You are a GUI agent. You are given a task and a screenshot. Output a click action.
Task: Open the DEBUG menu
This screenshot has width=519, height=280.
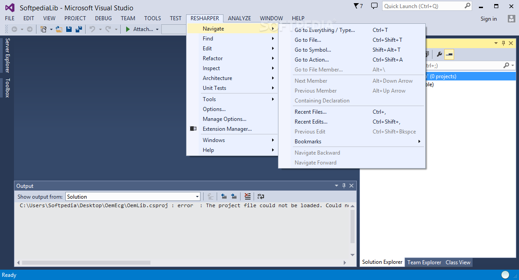click(103, 18)
